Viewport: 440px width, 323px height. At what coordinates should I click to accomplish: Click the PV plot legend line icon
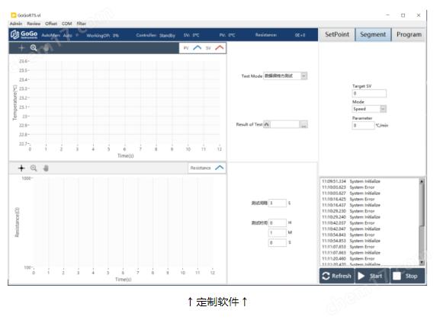click(198, 48)
